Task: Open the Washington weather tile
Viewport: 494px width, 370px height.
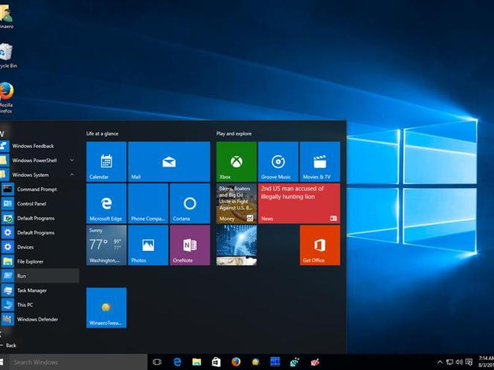Action: tap(106, 245)
